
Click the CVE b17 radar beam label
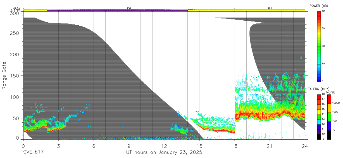pos(33,152)
